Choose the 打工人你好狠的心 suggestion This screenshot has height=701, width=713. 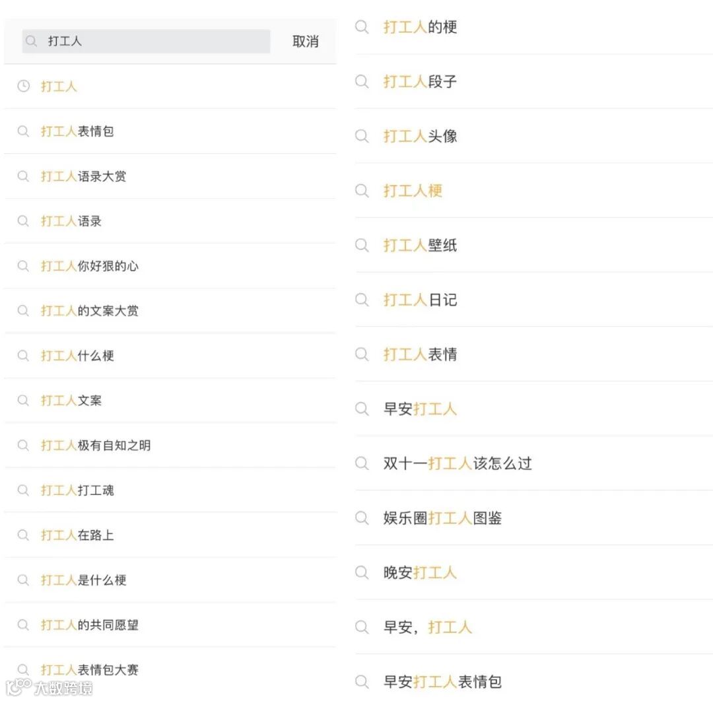170,266
